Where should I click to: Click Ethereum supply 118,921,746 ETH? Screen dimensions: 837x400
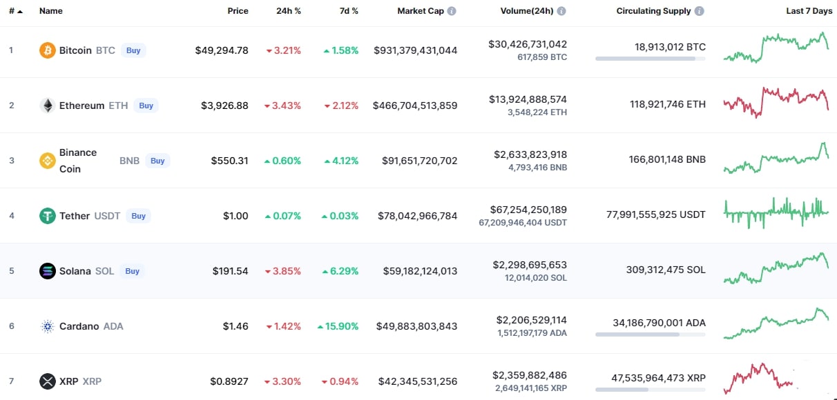[x=668, y=104]
